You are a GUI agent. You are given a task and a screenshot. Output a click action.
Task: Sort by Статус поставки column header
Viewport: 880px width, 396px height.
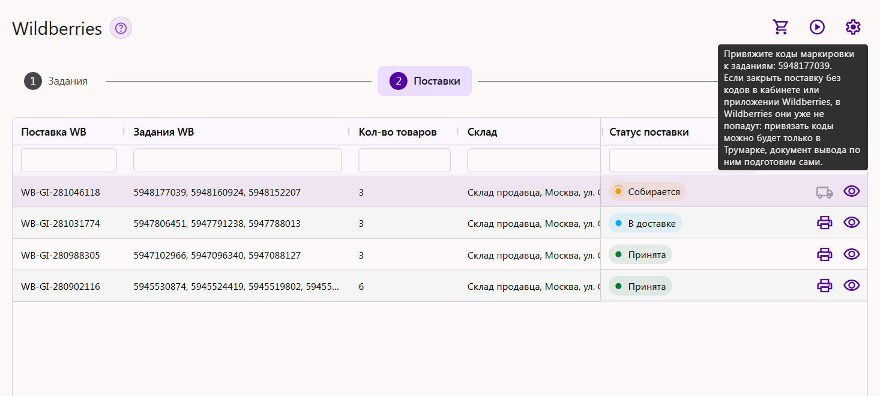[x=649, y=132]
